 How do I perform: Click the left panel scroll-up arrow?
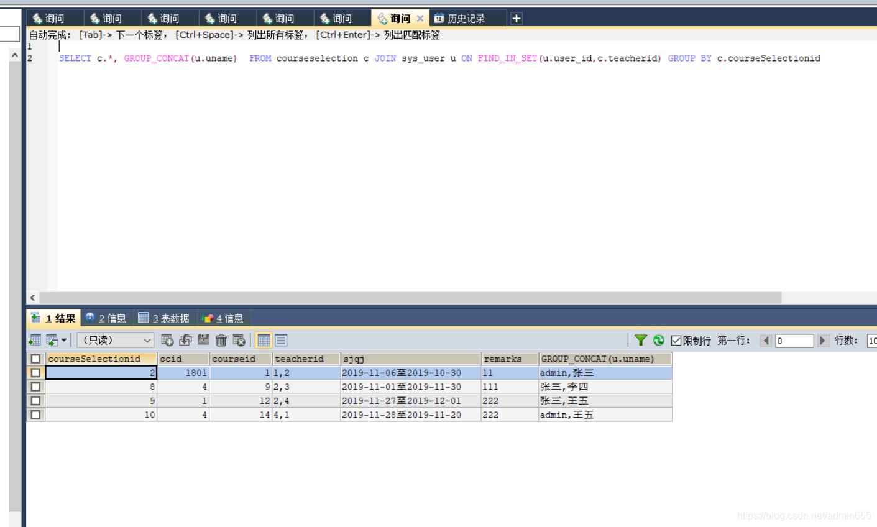(x=15, y=55)
